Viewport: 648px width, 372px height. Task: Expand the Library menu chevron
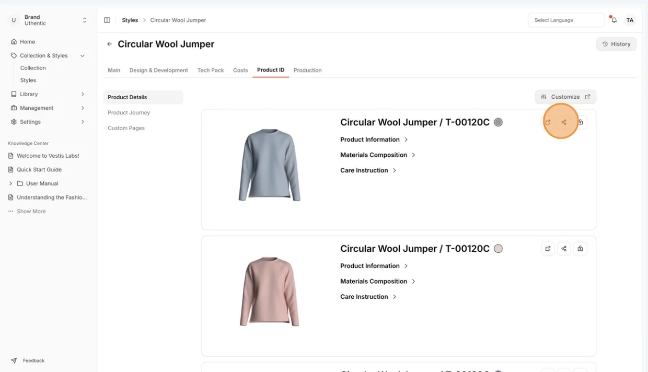tap(83, 94)
